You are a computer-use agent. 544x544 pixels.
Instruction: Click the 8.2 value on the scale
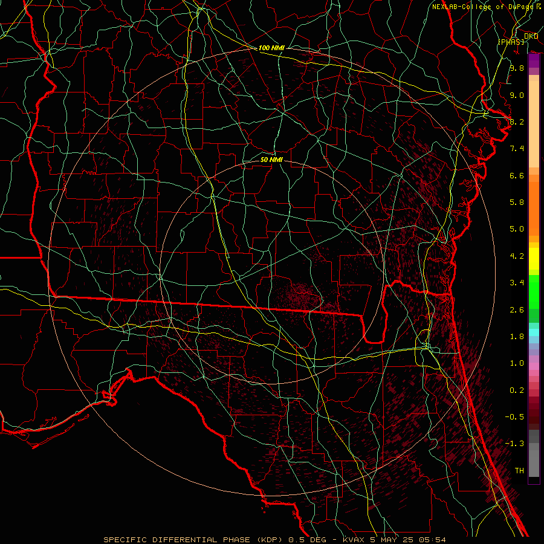[517, 121]
